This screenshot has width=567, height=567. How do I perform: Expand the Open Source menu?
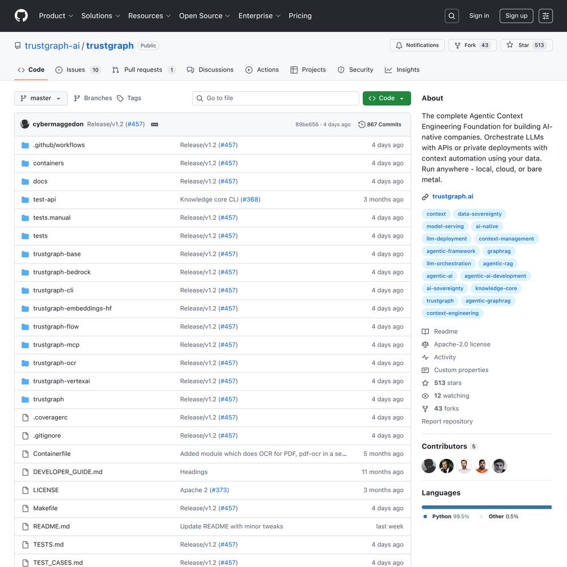coord(205,16)
